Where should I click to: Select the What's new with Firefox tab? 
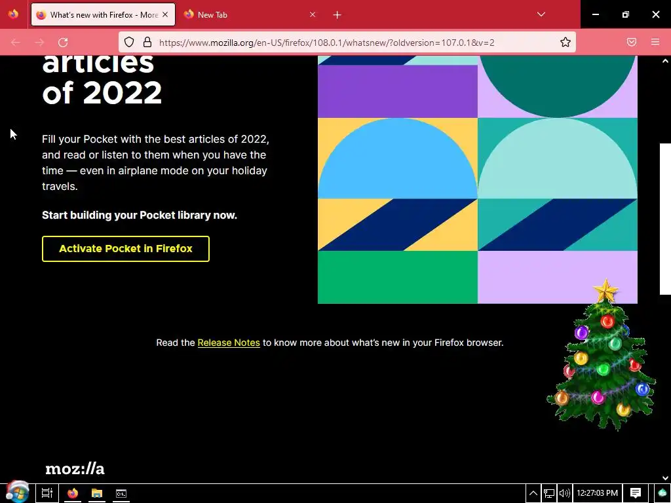pyautogui.click(x=103, y=14)
